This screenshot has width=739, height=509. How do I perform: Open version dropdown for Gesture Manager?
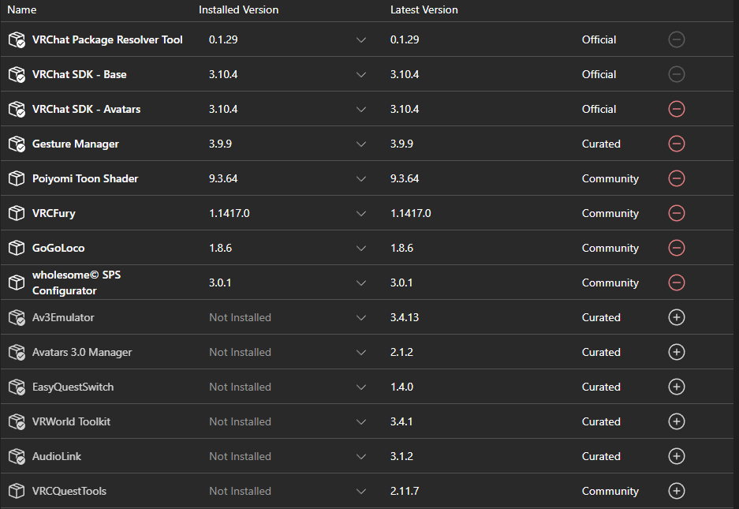click(361, 144)
